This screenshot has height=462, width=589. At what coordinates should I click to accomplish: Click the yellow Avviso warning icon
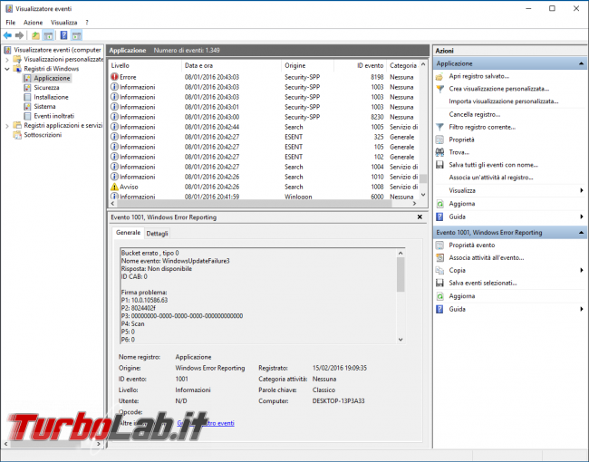point(114,187)
